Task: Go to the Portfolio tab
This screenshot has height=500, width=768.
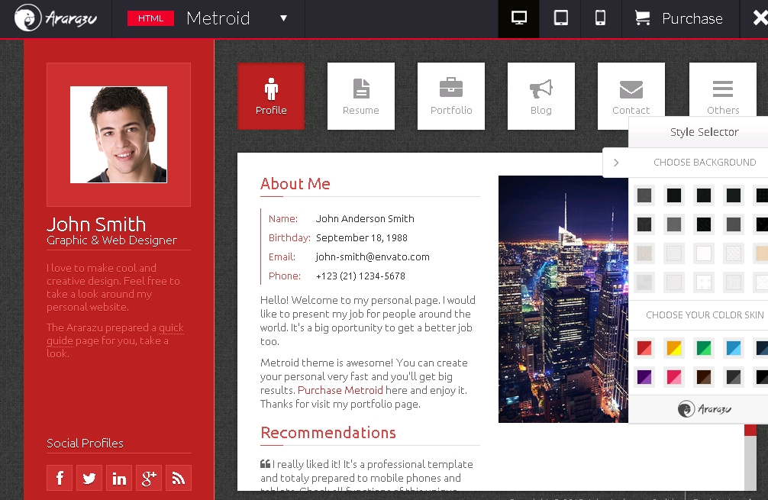Action: tap(451, 96)
